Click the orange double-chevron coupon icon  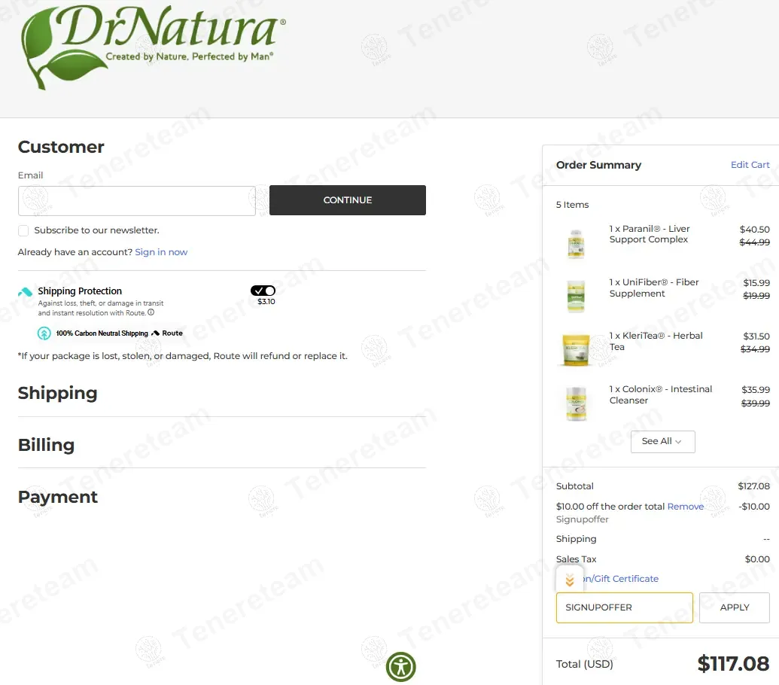[x=570, y=580]
